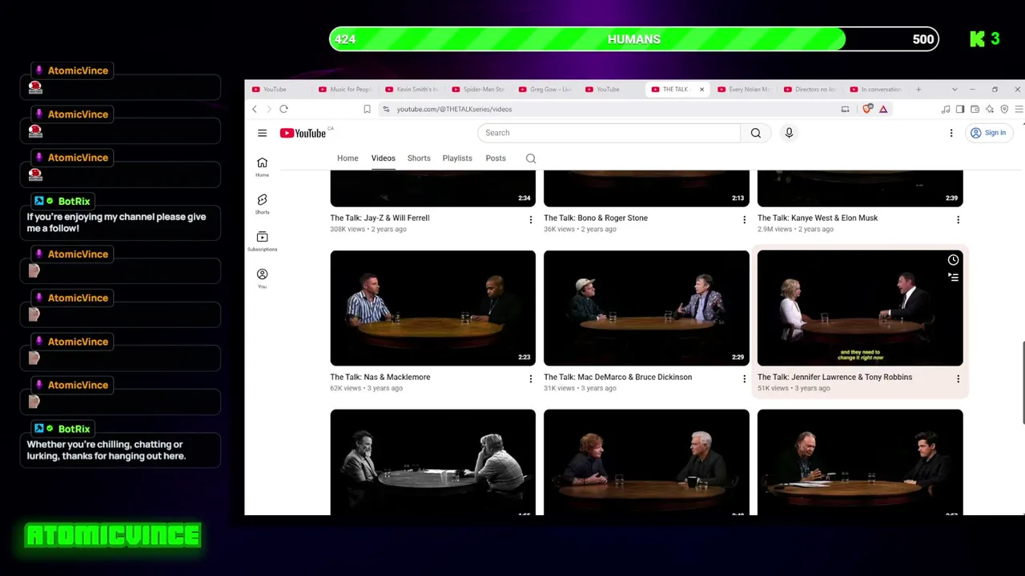This screenshot has width=1025, height=576.
Task: Open Brave Shields lion icon
Action: pyautogui.click(x=866, y=109)
